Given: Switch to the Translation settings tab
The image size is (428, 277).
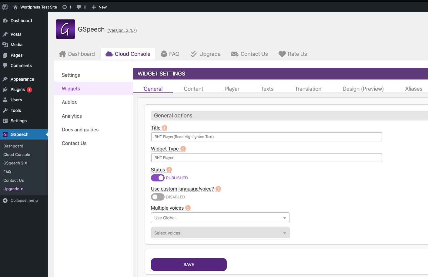Looking at the screenshot, I should [x=308, y=89].
